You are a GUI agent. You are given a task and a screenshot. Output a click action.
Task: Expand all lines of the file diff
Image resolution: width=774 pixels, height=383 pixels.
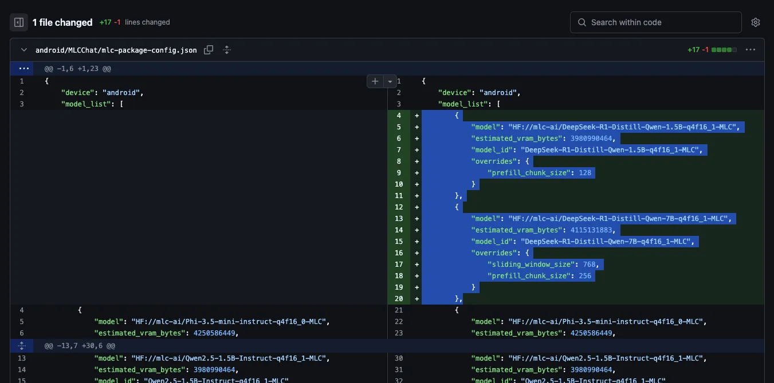click(x=227, y=50)
